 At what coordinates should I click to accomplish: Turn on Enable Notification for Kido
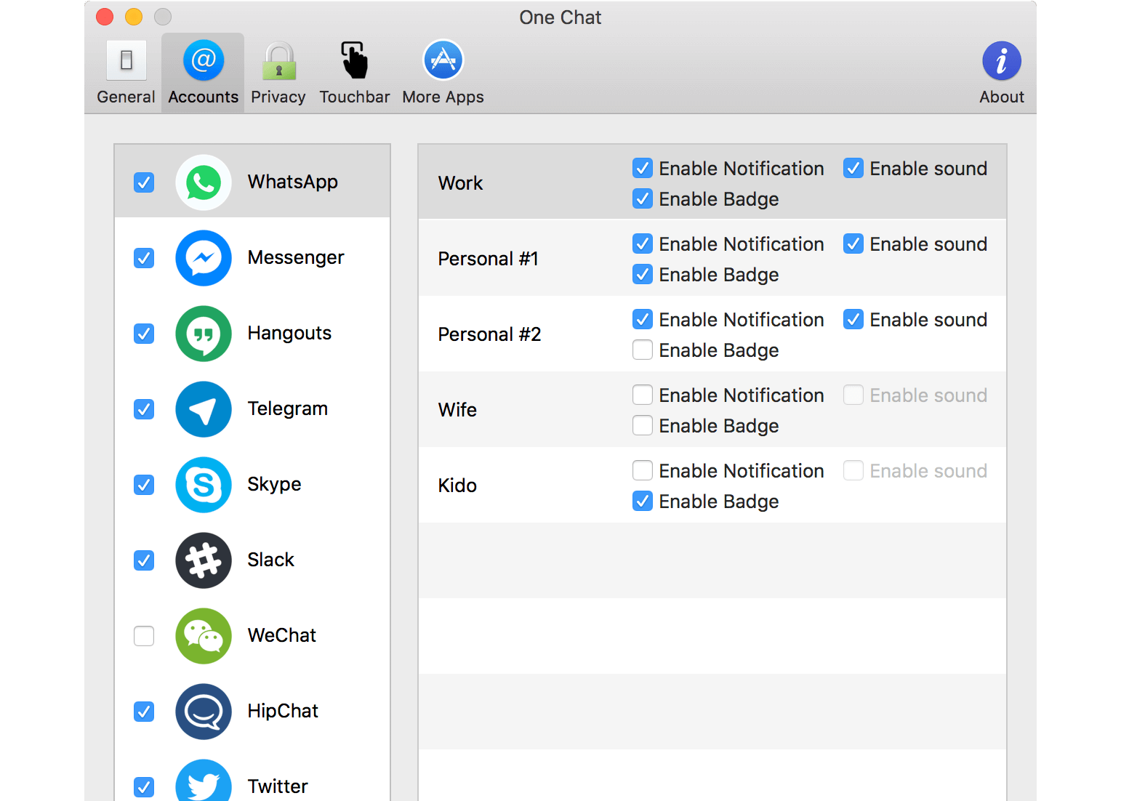pos(643,470)
